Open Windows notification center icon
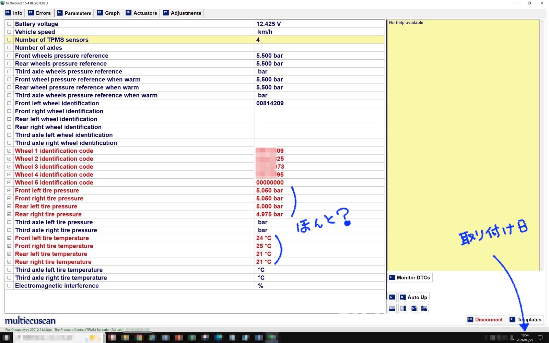Image resolution: width=549 pixels, height=343 pixels. pos(540,338)
